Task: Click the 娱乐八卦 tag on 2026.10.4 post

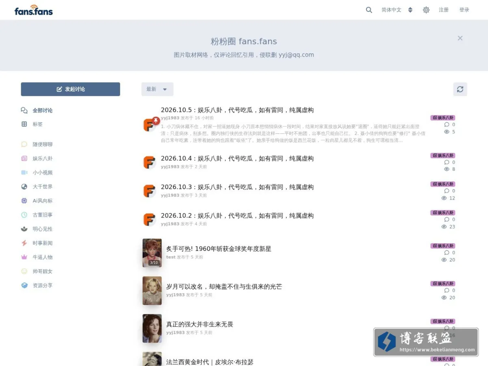Action: pyautogui.click(x=443, y=155)
